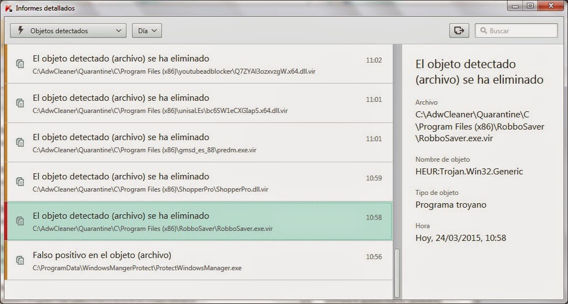Click file icon of ShopperPro.dll.vir row

pos(20,182)
